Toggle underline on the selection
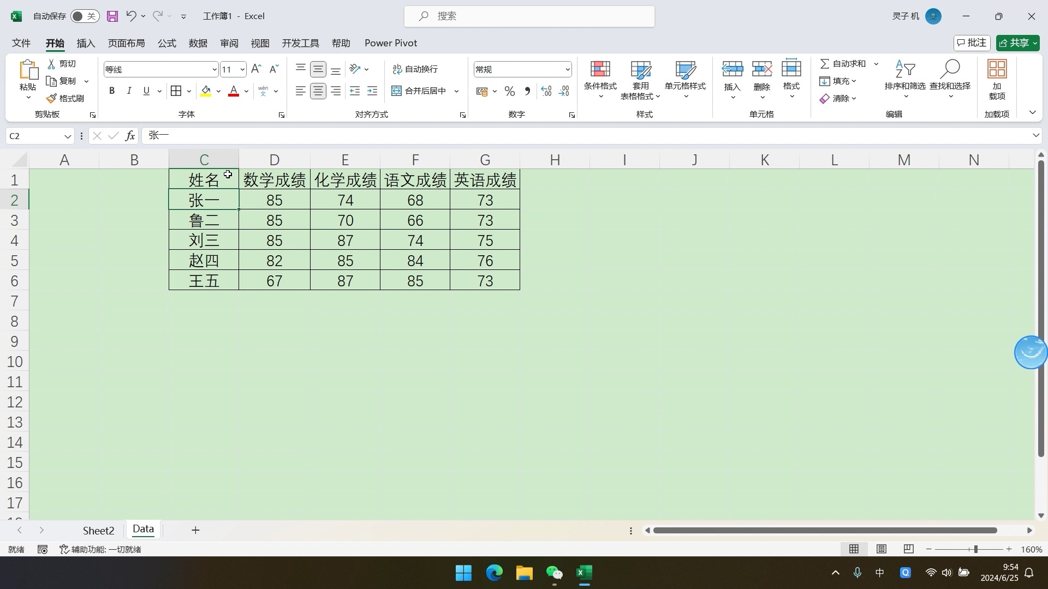1048x589 pixels. coord(145,91)
